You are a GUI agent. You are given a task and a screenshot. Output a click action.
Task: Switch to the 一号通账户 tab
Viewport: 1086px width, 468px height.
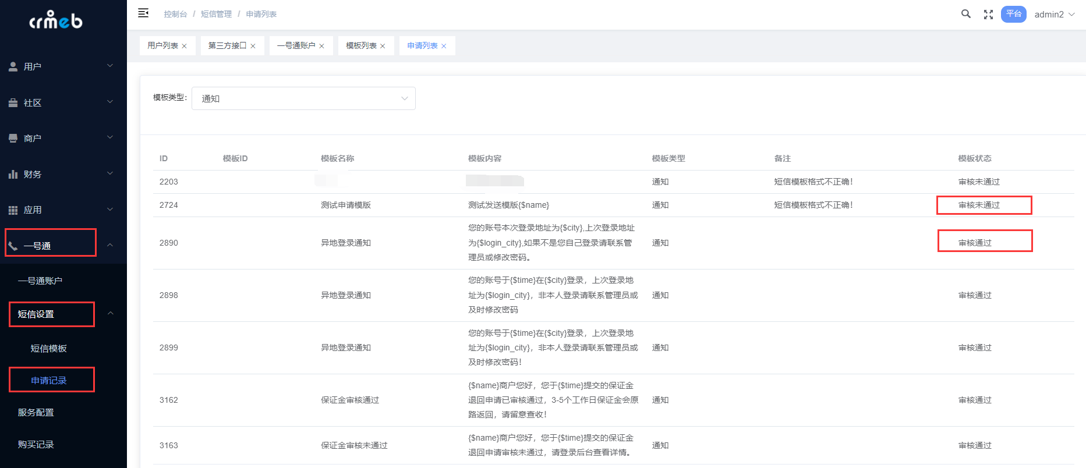pyautogui.click(x=296, y=45)
